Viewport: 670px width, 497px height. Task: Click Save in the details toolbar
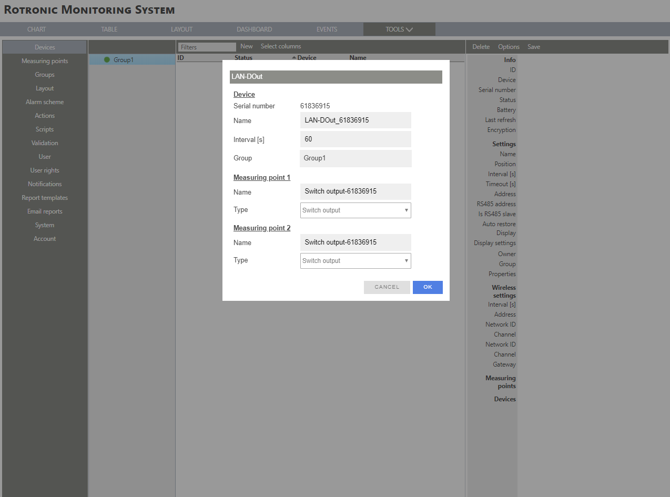534,47
